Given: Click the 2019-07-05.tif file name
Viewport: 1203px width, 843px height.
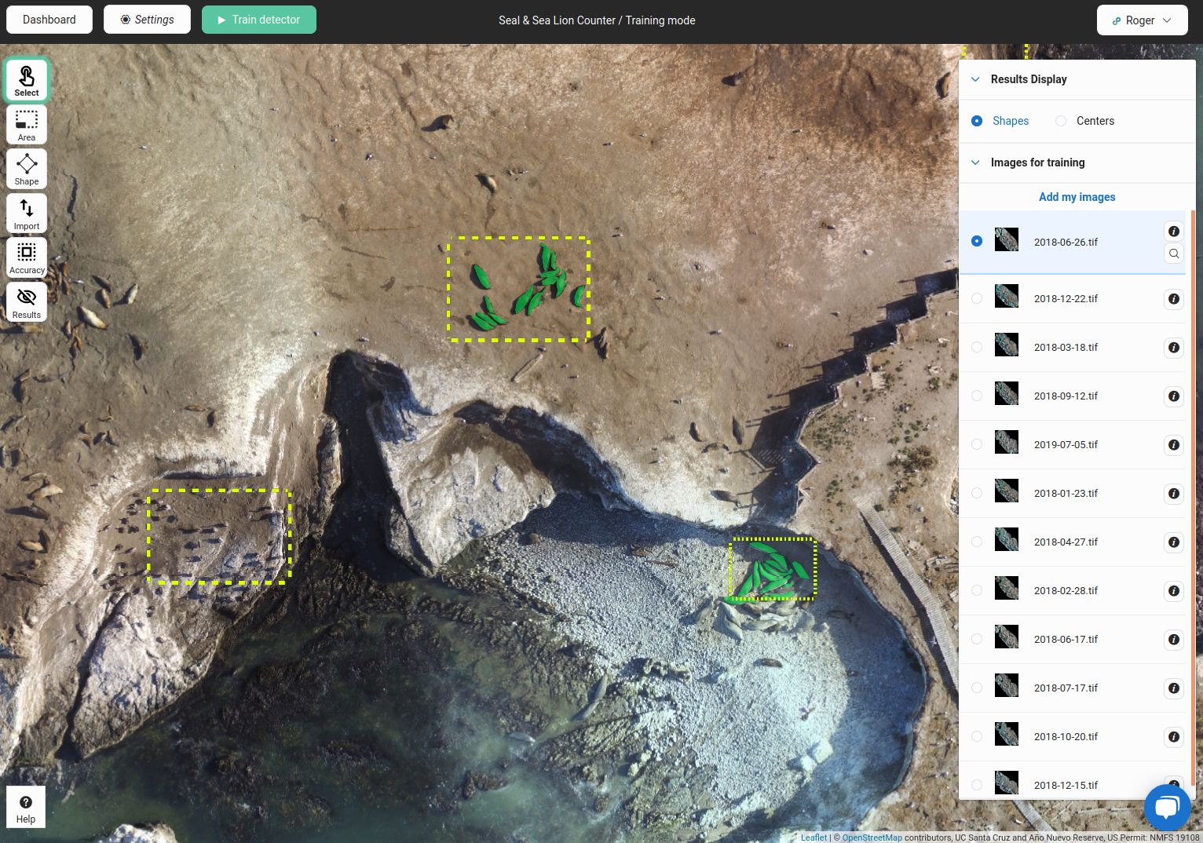Looking at the screenshot, I should click(1066, 445).
